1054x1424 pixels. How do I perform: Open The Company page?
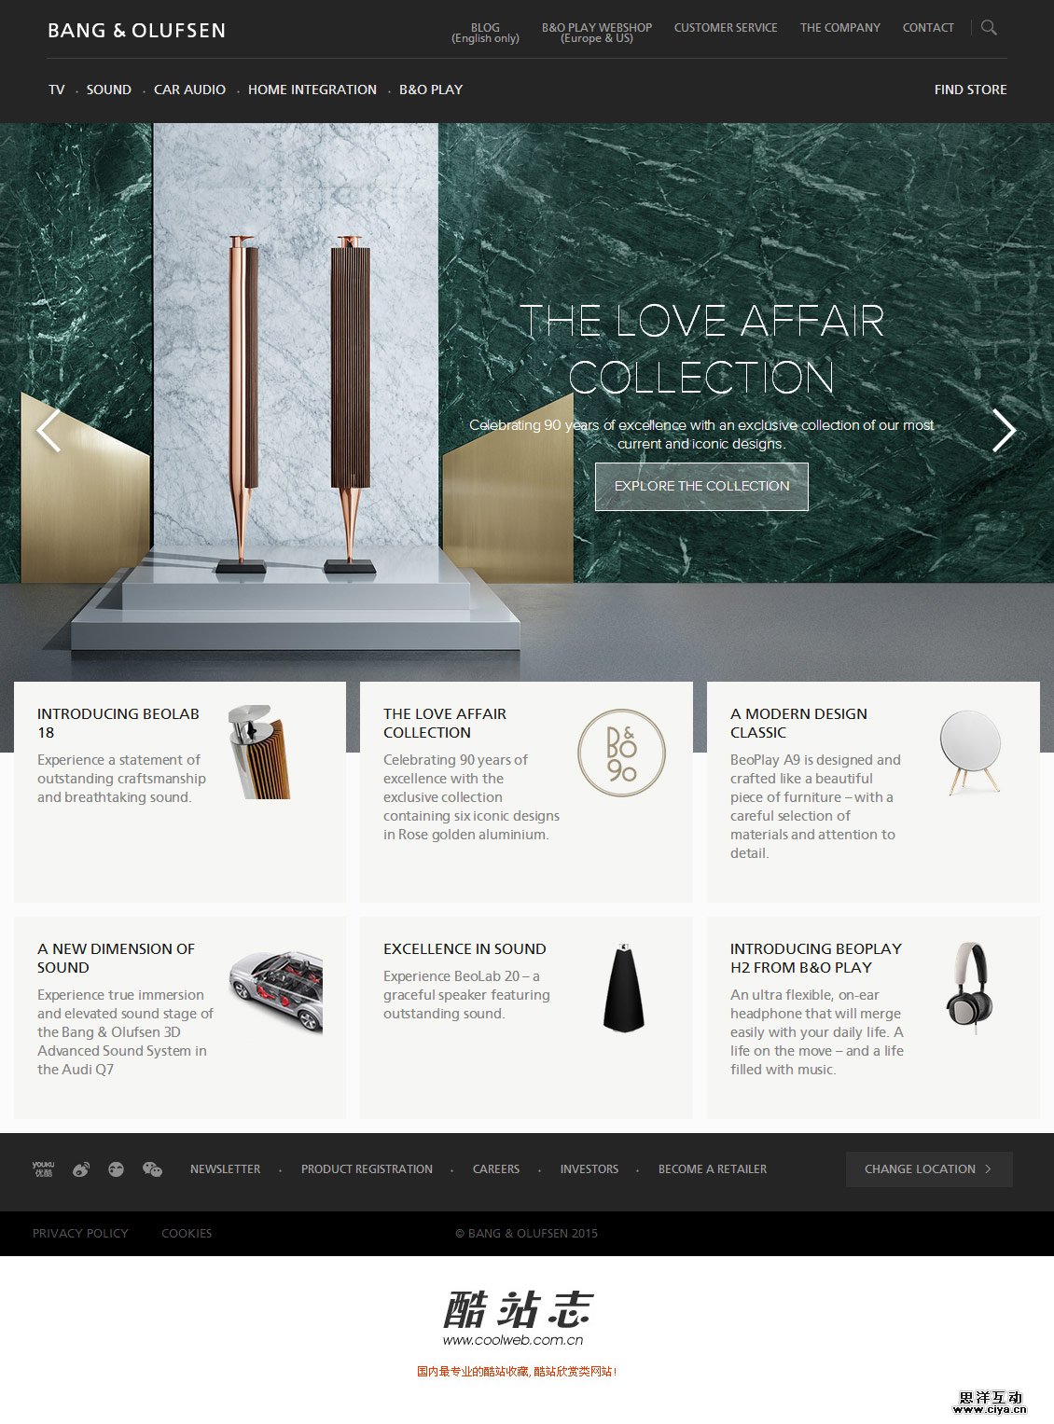(840, 28)
